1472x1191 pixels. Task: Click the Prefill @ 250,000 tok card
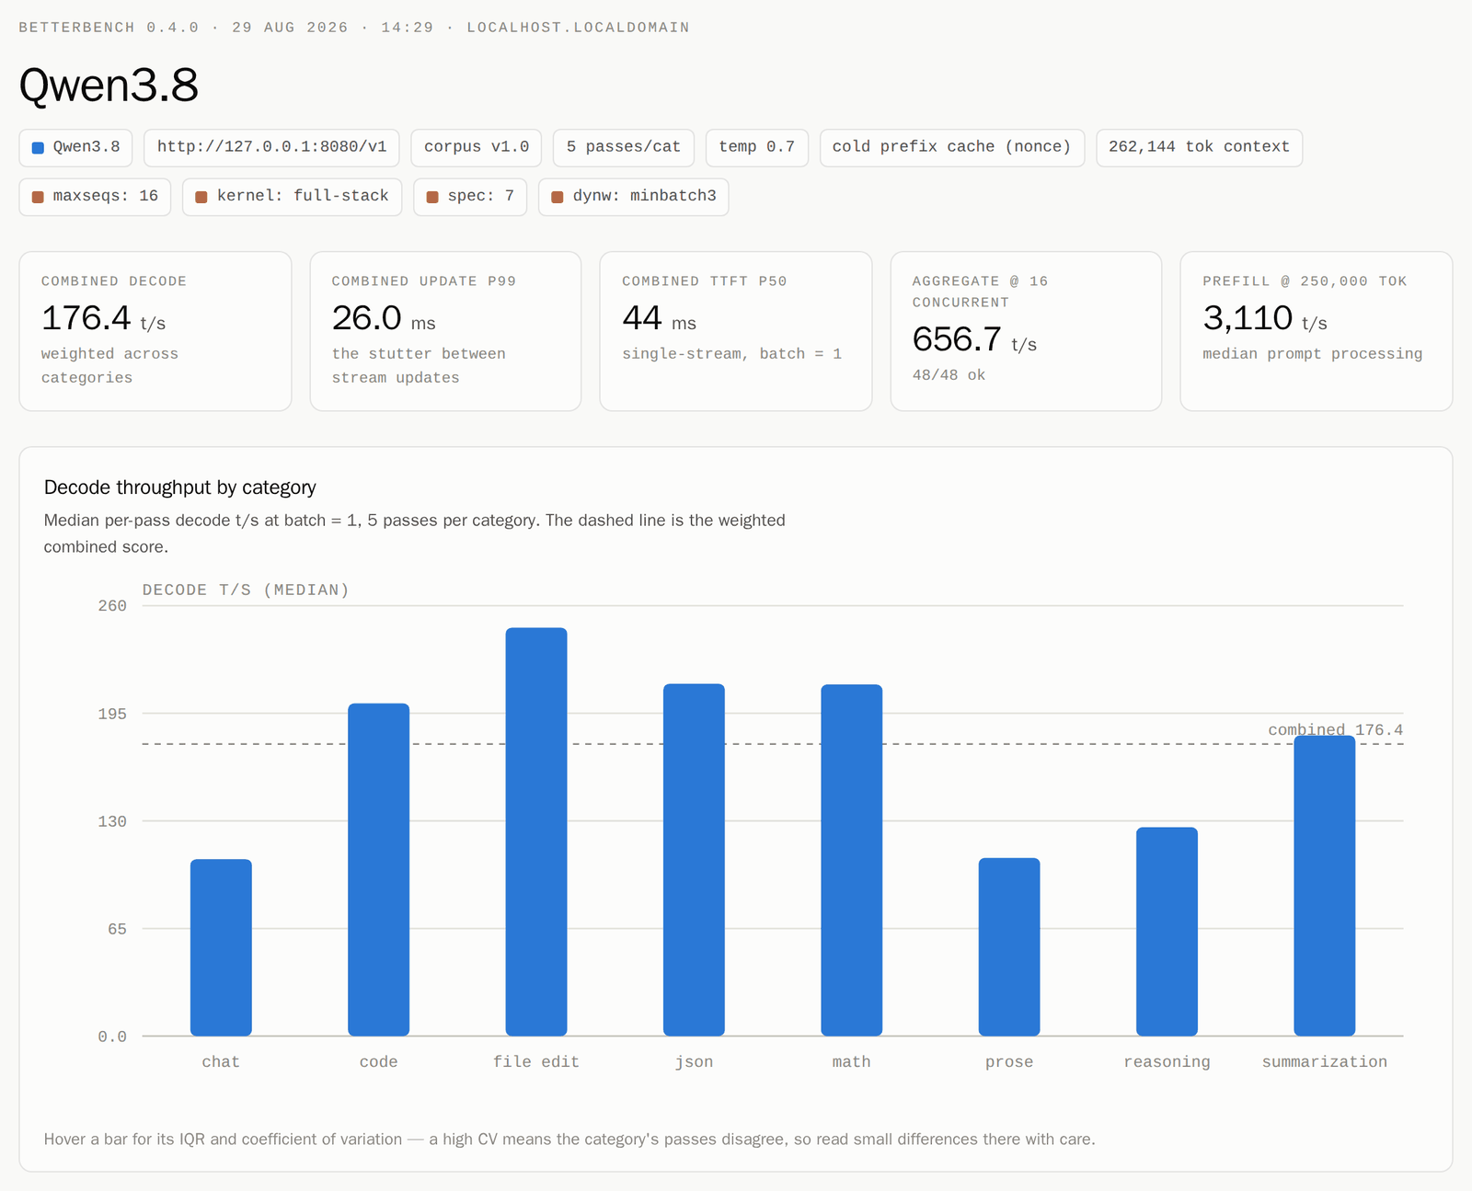[1317, 331]
